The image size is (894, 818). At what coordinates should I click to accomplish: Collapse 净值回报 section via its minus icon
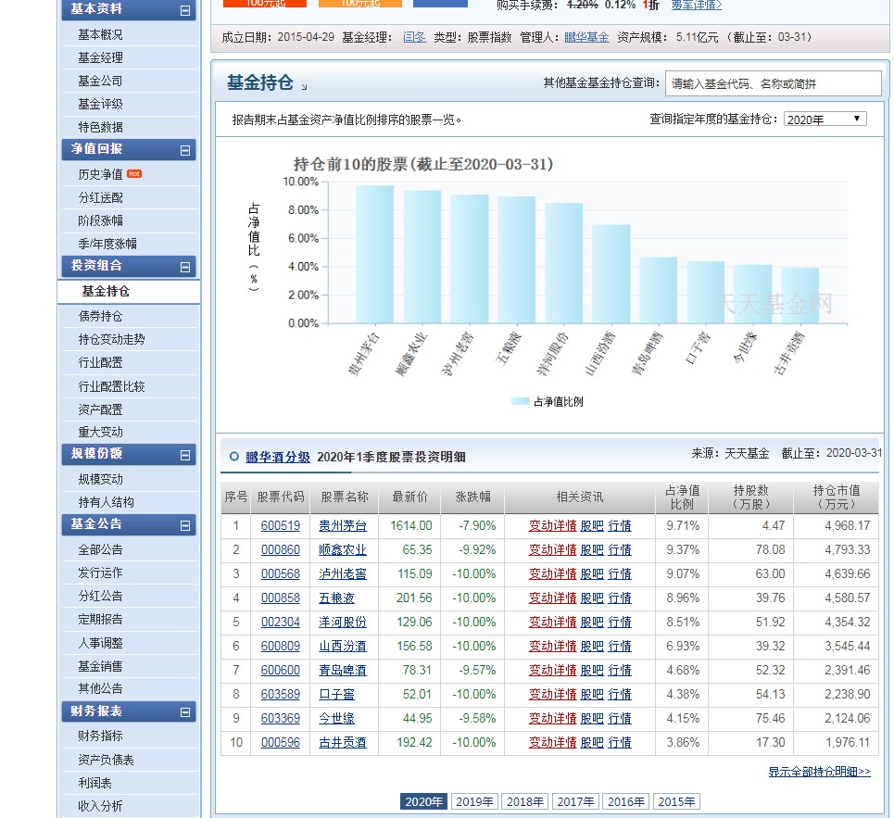click(185, 150)
